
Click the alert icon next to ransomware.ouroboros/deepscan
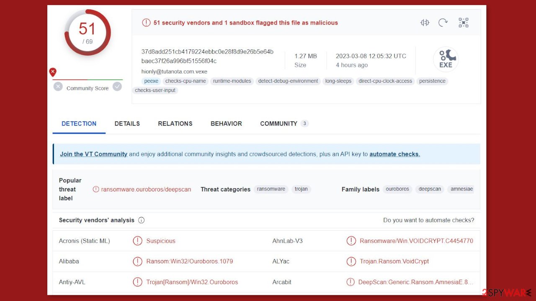pyautogui.click(x=96, y=189)
